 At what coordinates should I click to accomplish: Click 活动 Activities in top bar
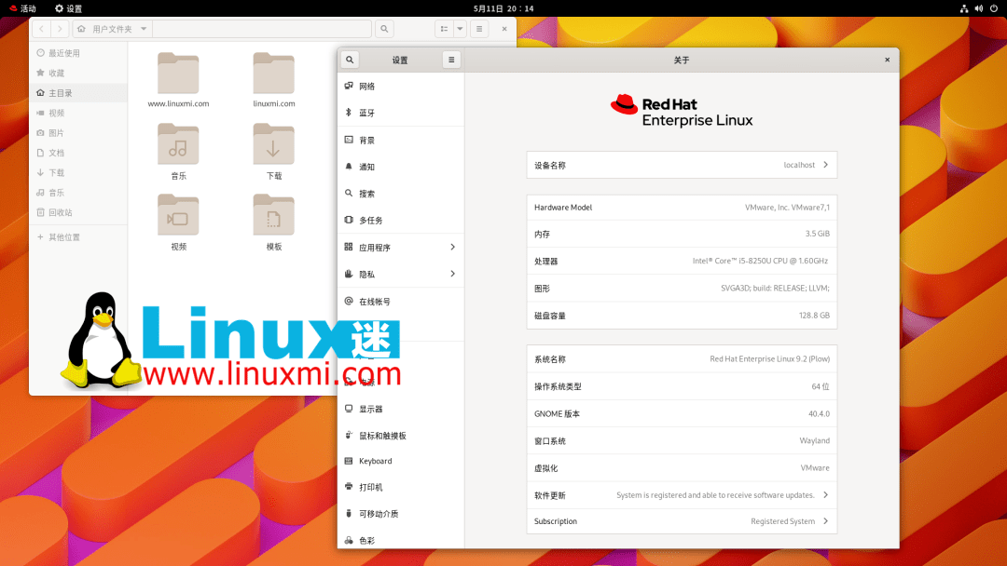click(x=22, y=8)
